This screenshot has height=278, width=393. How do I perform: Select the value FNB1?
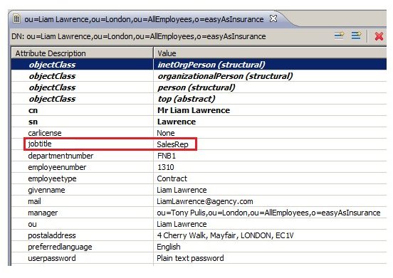pyautogui.click(x=167, y=156)
